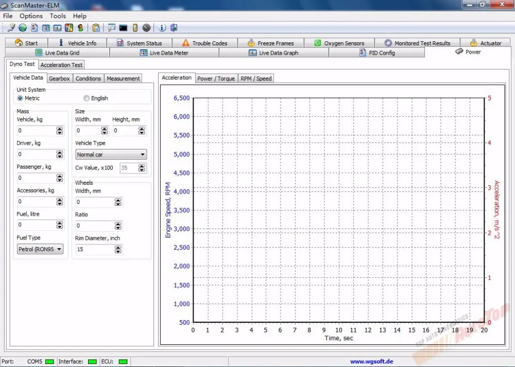Screen dimensions: 515x367
Task: Open the Actuator tab
Action: pyautogui.click(x=486, y=43)
